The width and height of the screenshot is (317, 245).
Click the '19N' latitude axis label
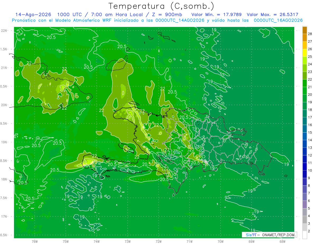4,142
